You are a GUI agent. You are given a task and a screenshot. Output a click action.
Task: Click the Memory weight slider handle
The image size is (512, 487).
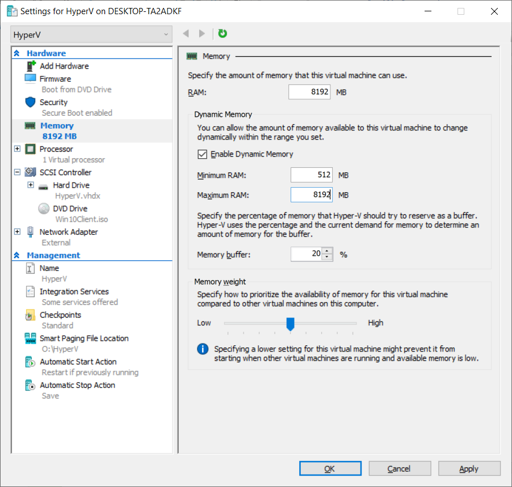pyautogui.click(x=291, y=324)
